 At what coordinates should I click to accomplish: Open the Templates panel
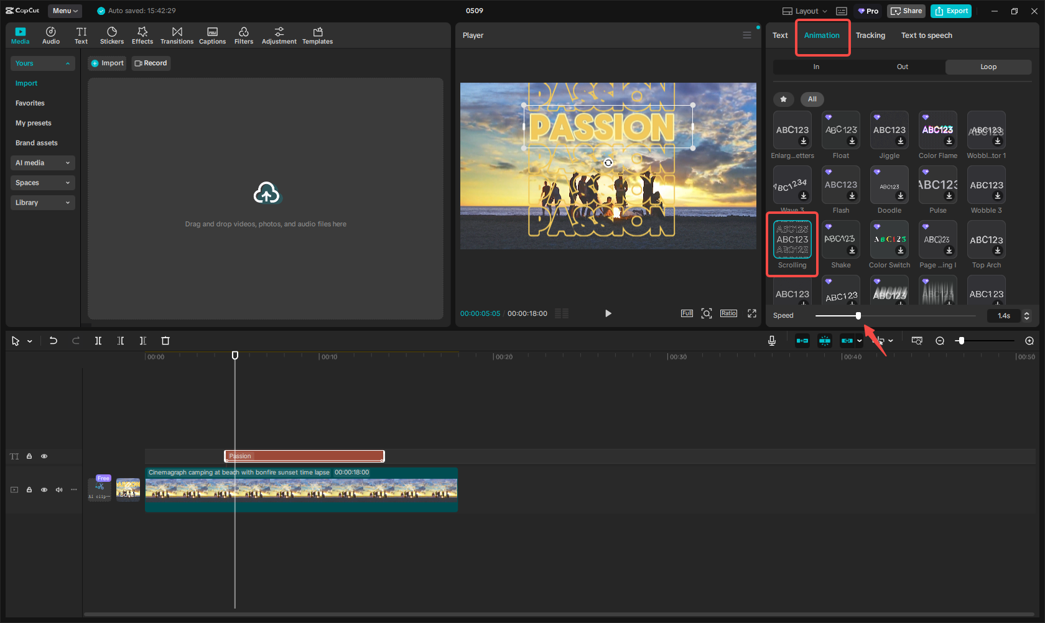[318, 35]
